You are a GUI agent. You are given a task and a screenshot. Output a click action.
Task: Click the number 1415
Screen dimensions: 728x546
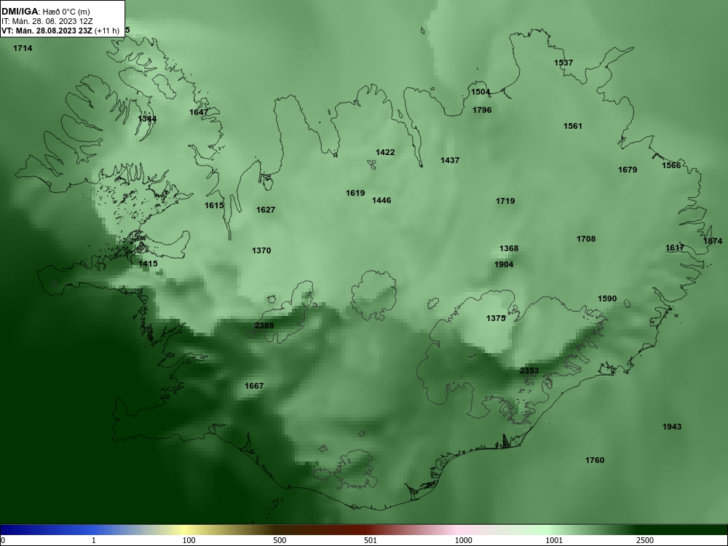(148, 264)
